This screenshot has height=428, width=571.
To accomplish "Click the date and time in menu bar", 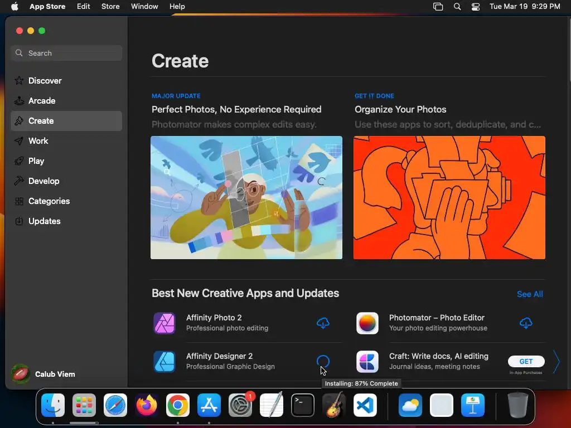I will [525, 7].
